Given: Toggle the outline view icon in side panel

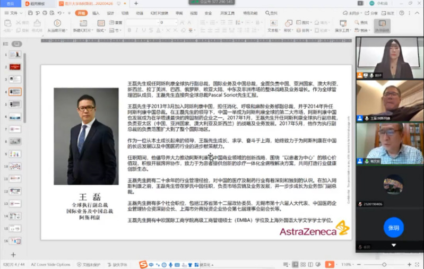Looking at the screenshot, I should tap(5, 44).
